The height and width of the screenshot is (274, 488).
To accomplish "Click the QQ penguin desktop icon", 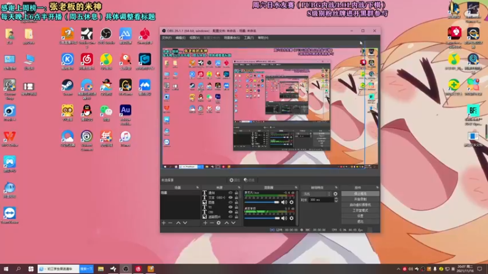I will (87, 113).
